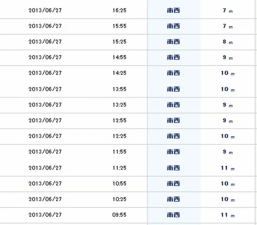Click the 11 m value in the 11:25 row

pos(228,168)
